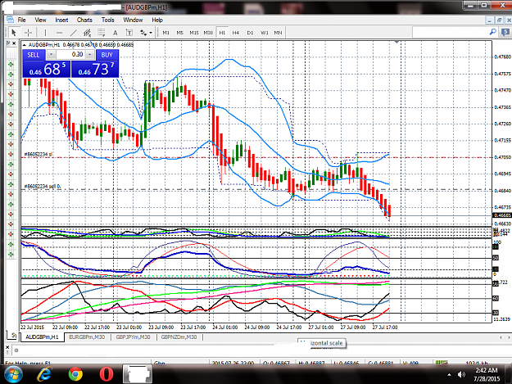This screenshot has height=384, width=512.
Task: Switch chart to M15 timeframe
Action: point(194,33)
